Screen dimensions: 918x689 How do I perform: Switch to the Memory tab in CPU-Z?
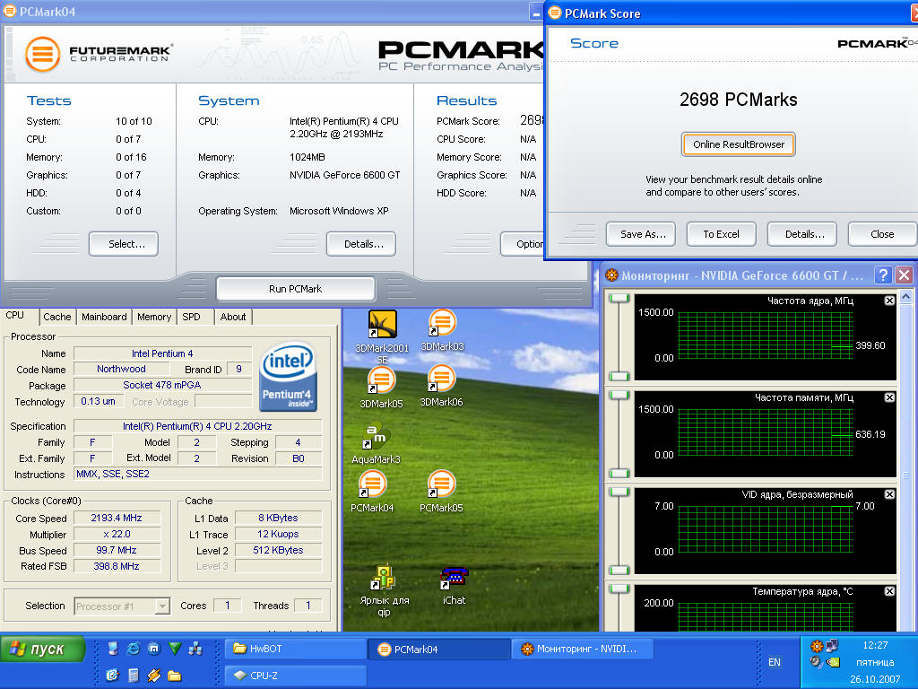[154, 317]
